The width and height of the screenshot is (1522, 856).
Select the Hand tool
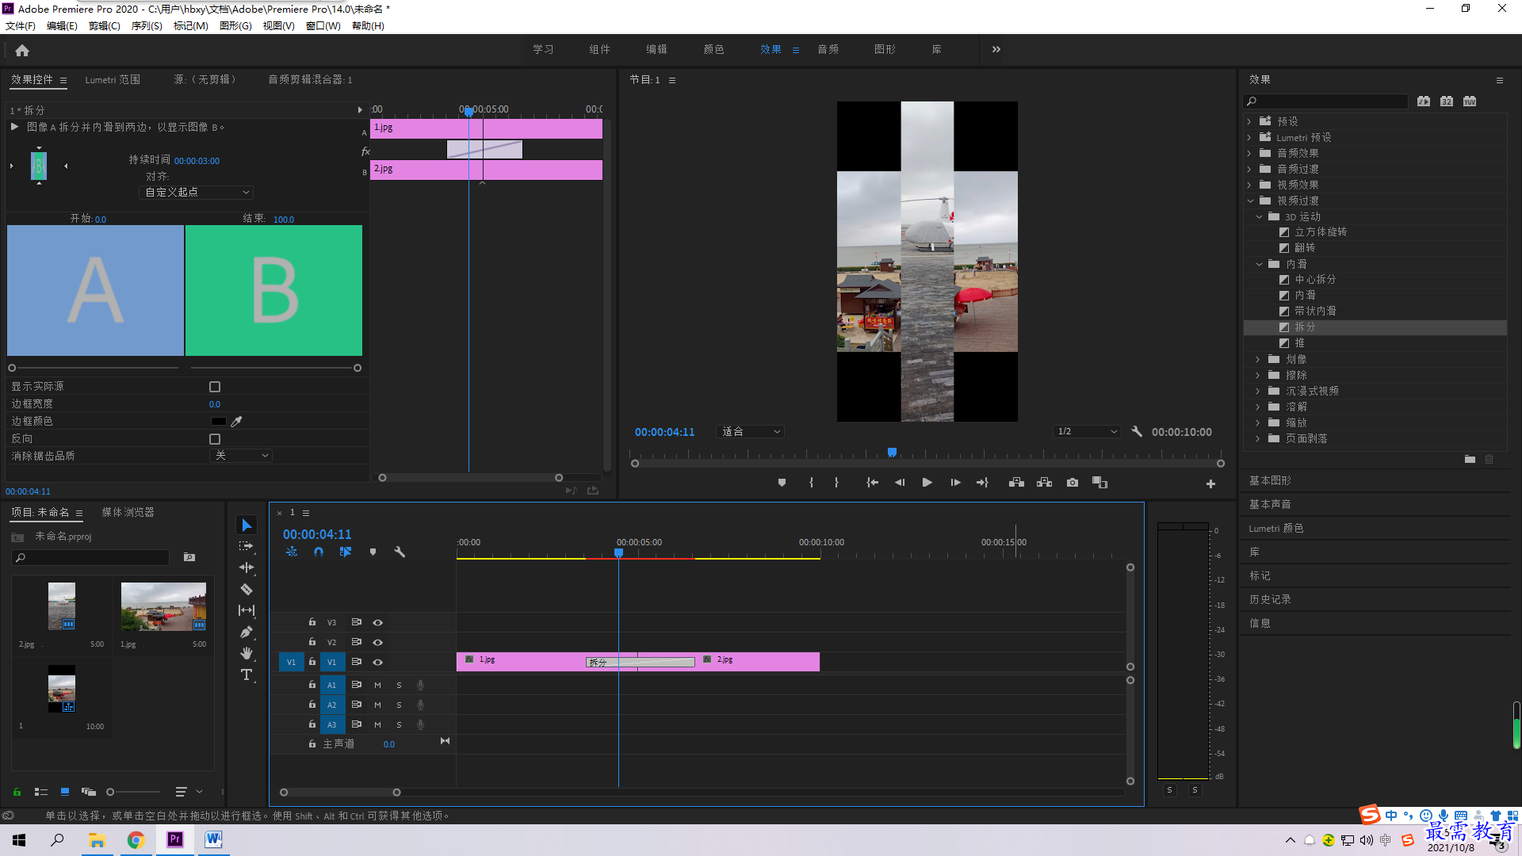click(x=247, y=653)
